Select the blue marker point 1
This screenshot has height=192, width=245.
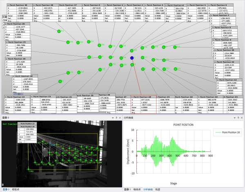(x=132, y=58)
